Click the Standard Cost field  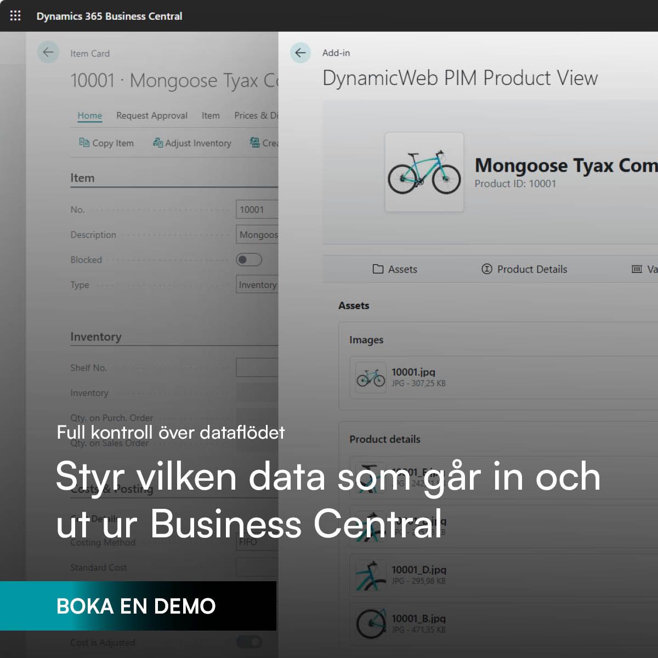[x=257, y=567]
